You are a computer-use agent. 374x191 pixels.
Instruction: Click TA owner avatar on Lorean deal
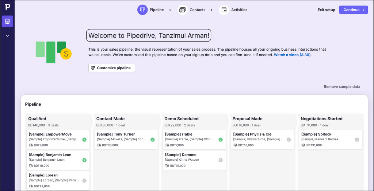coord(31,186)
